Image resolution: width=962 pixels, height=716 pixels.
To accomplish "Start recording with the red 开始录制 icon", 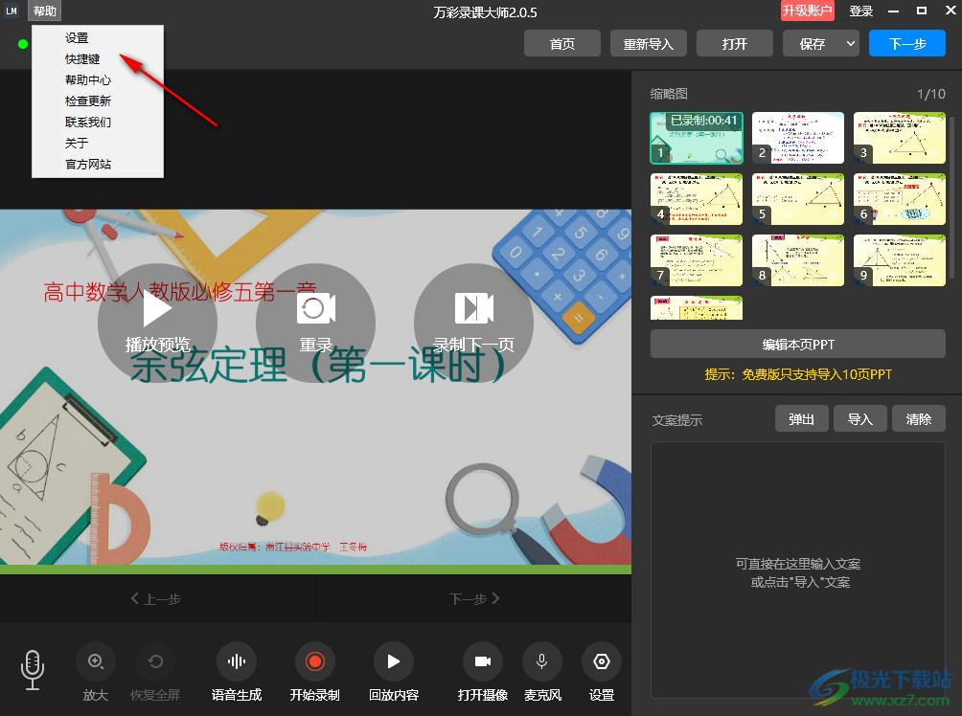I will [314, 661].
